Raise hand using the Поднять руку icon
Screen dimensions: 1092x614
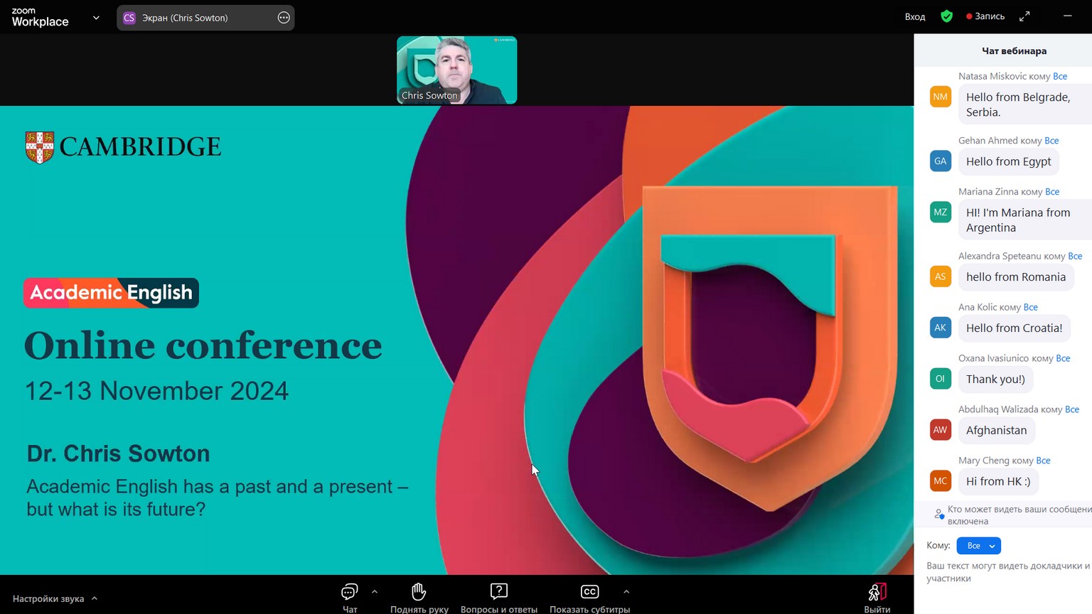[x=419, y=592]
